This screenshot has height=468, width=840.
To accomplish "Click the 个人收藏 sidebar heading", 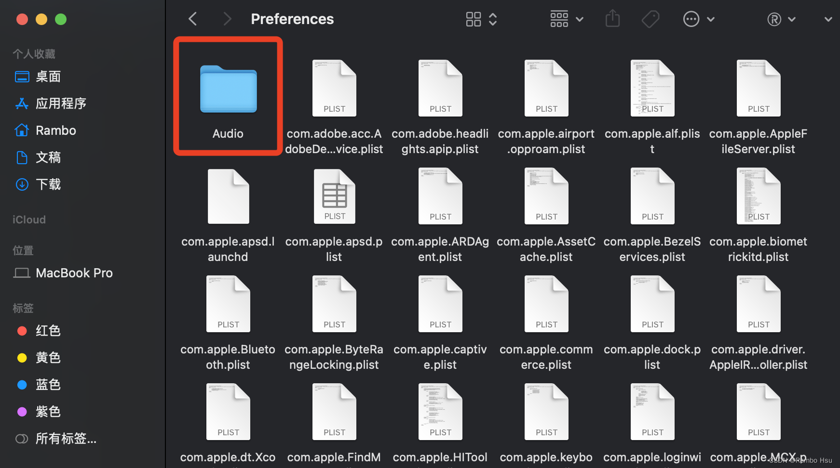I will point(34,54).
